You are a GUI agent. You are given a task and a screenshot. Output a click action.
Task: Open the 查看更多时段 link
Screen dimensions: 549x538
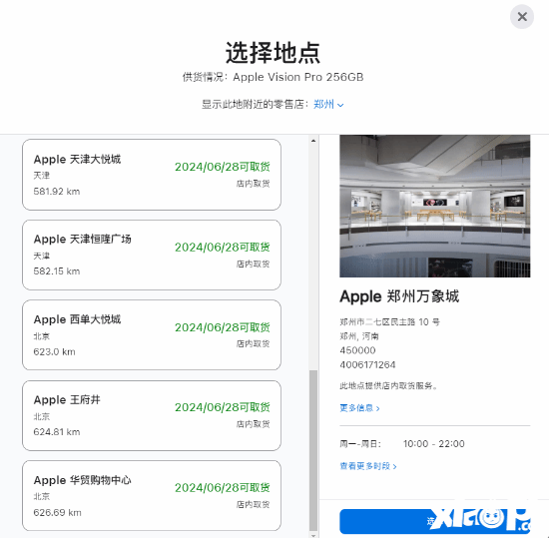coord(368,466)
